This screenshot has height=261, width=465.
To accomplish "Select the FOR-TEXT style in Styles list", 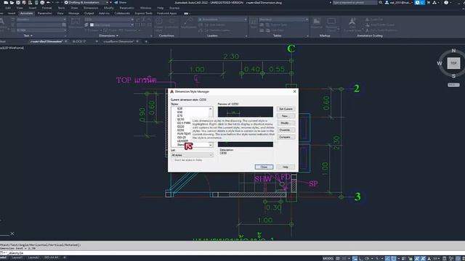I will tap(184, 133).
